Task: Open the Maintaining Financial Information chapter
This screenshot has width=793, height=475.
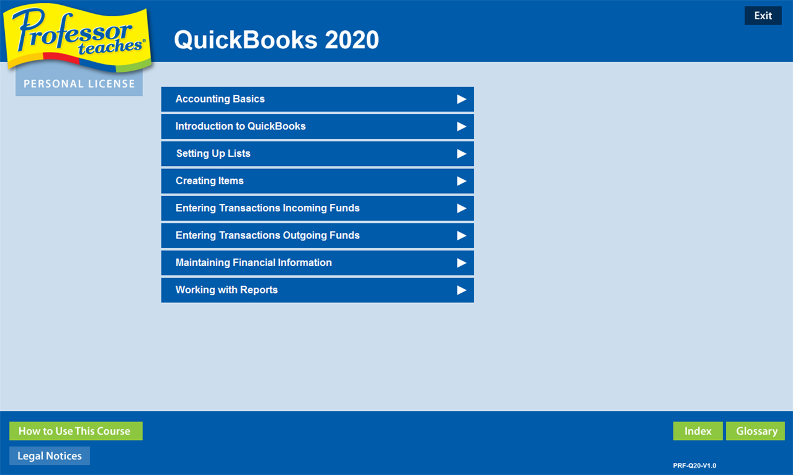Action: (272, 263)
